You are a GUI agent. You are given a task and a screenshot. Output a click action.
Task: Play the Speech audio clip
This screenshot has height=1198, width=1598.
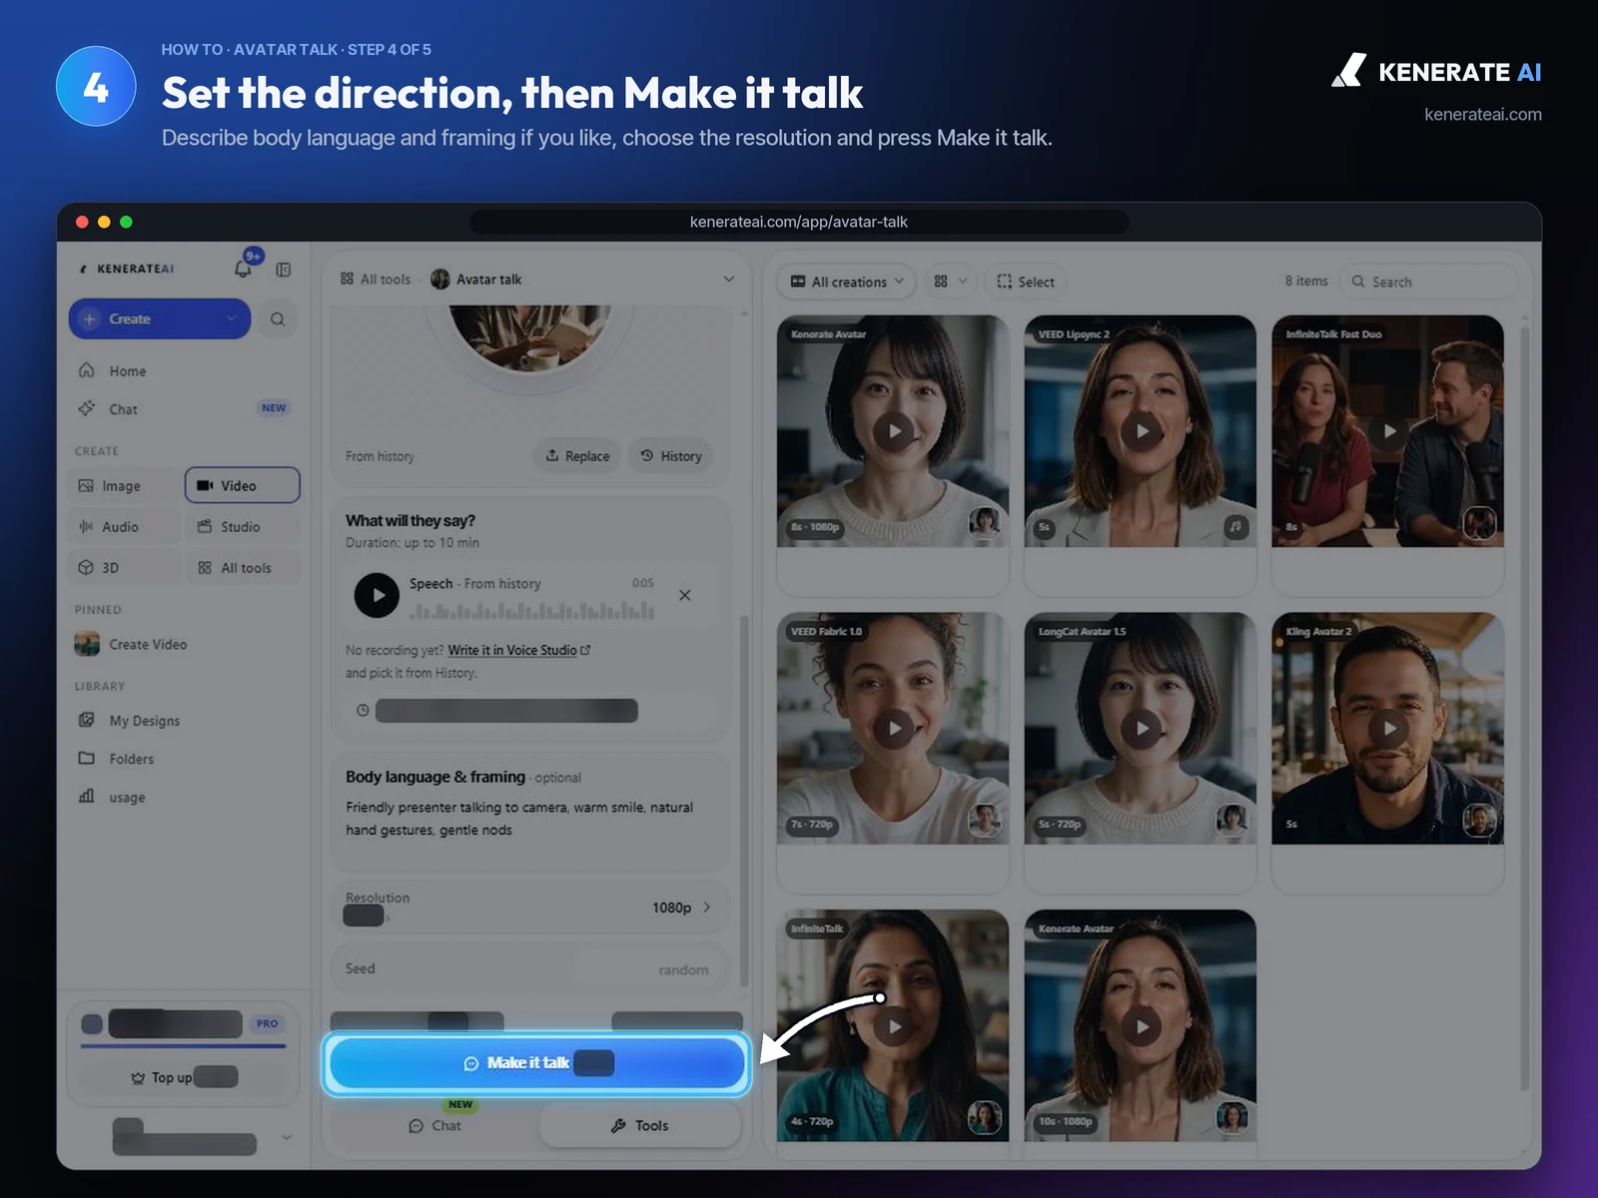[377, 595]
